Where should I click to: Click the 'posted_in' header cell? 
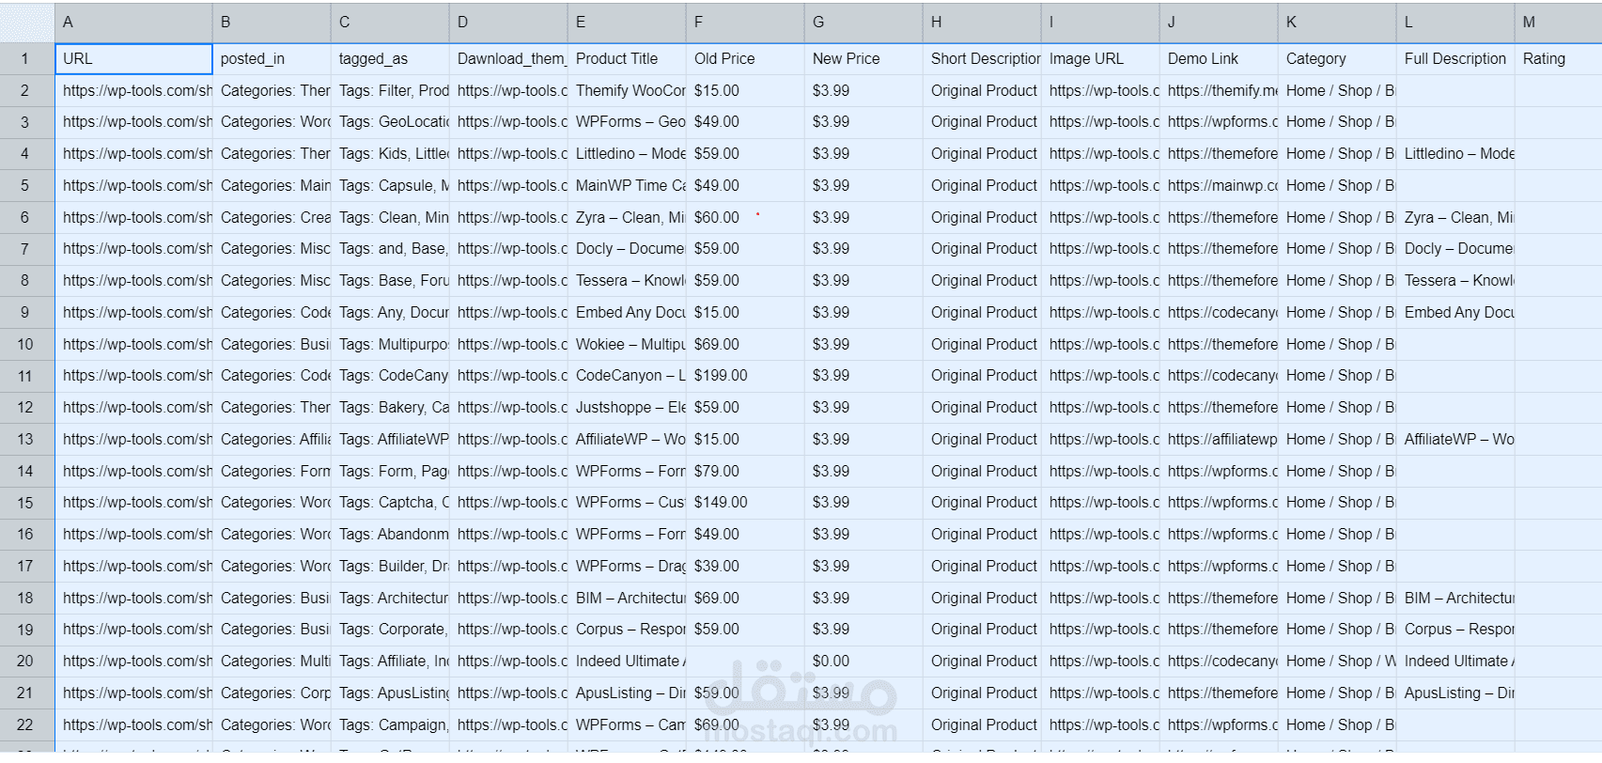(x=272, y=58)
